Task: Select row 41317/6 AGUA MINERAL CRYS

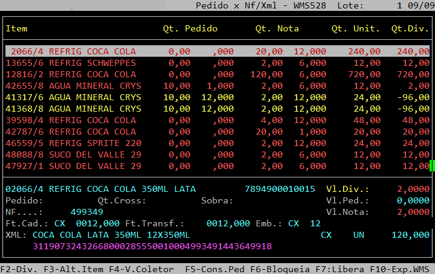Action: (x=217, y=97)
